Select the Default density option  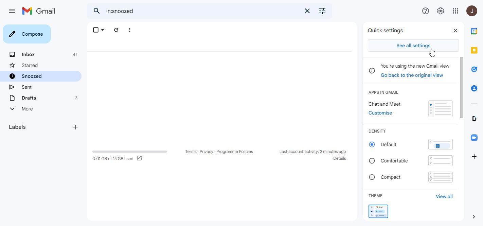[x=372, y=144]
